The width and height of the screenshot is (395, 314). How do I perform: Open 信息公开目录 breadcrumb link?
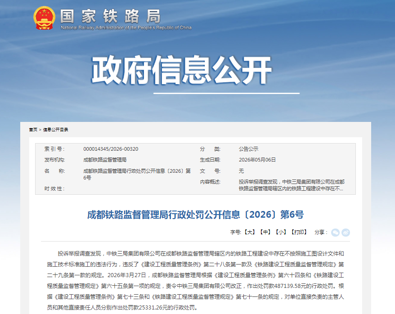(x=56, y=130)
